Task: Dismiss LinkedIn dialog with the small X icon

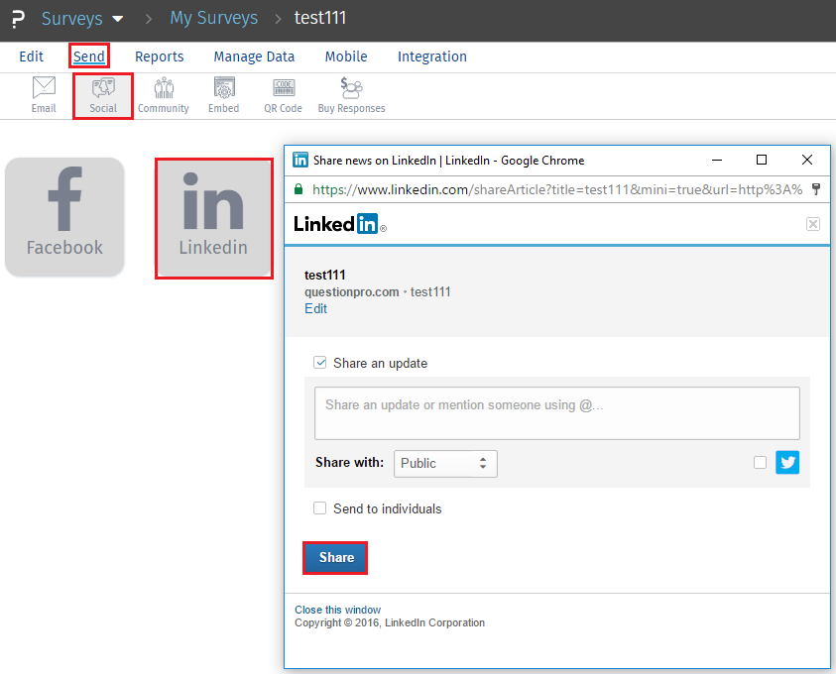Action: (812, 224)
